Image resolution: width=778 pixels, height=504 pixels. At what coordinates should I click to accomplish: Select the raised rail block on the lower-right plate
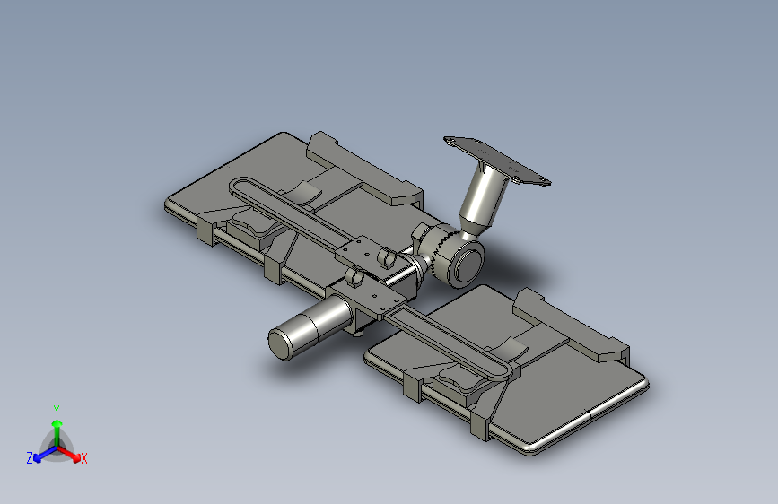pyautogui.click(x=571, y=325)
